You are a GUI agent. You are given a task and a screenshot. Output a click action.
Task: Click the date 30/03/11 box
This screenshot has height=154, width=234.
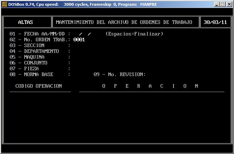point(215,22)
